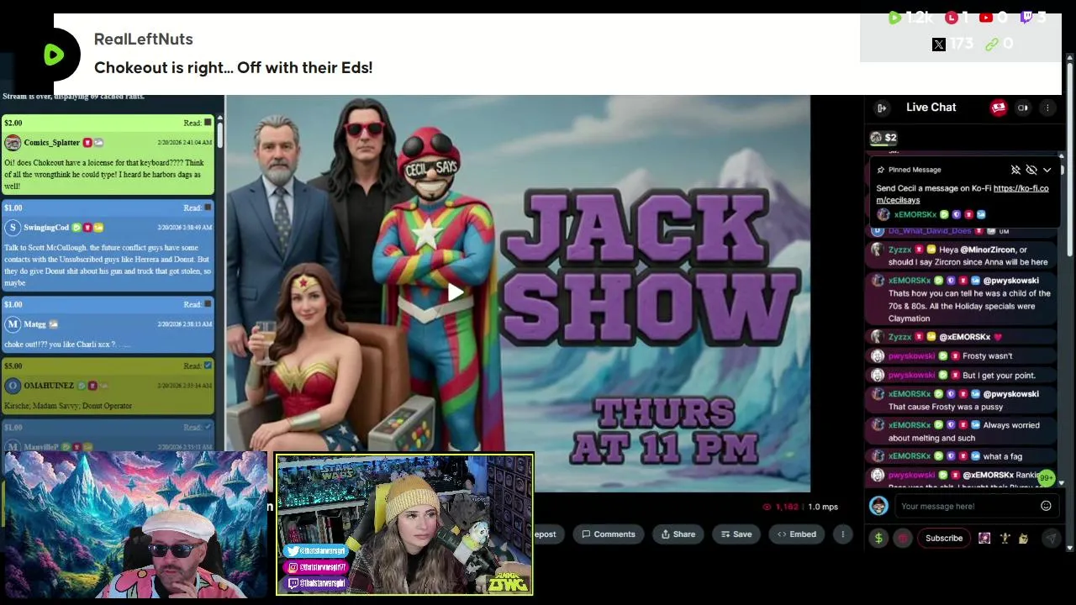Click Zyzzx in the 'Heya @MinorZircon' message

pos(899,250)
